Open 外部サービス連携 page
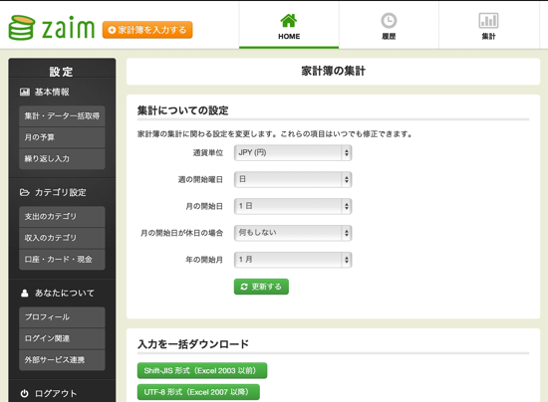Screen dimensions: 548x402 pos(62,360)
